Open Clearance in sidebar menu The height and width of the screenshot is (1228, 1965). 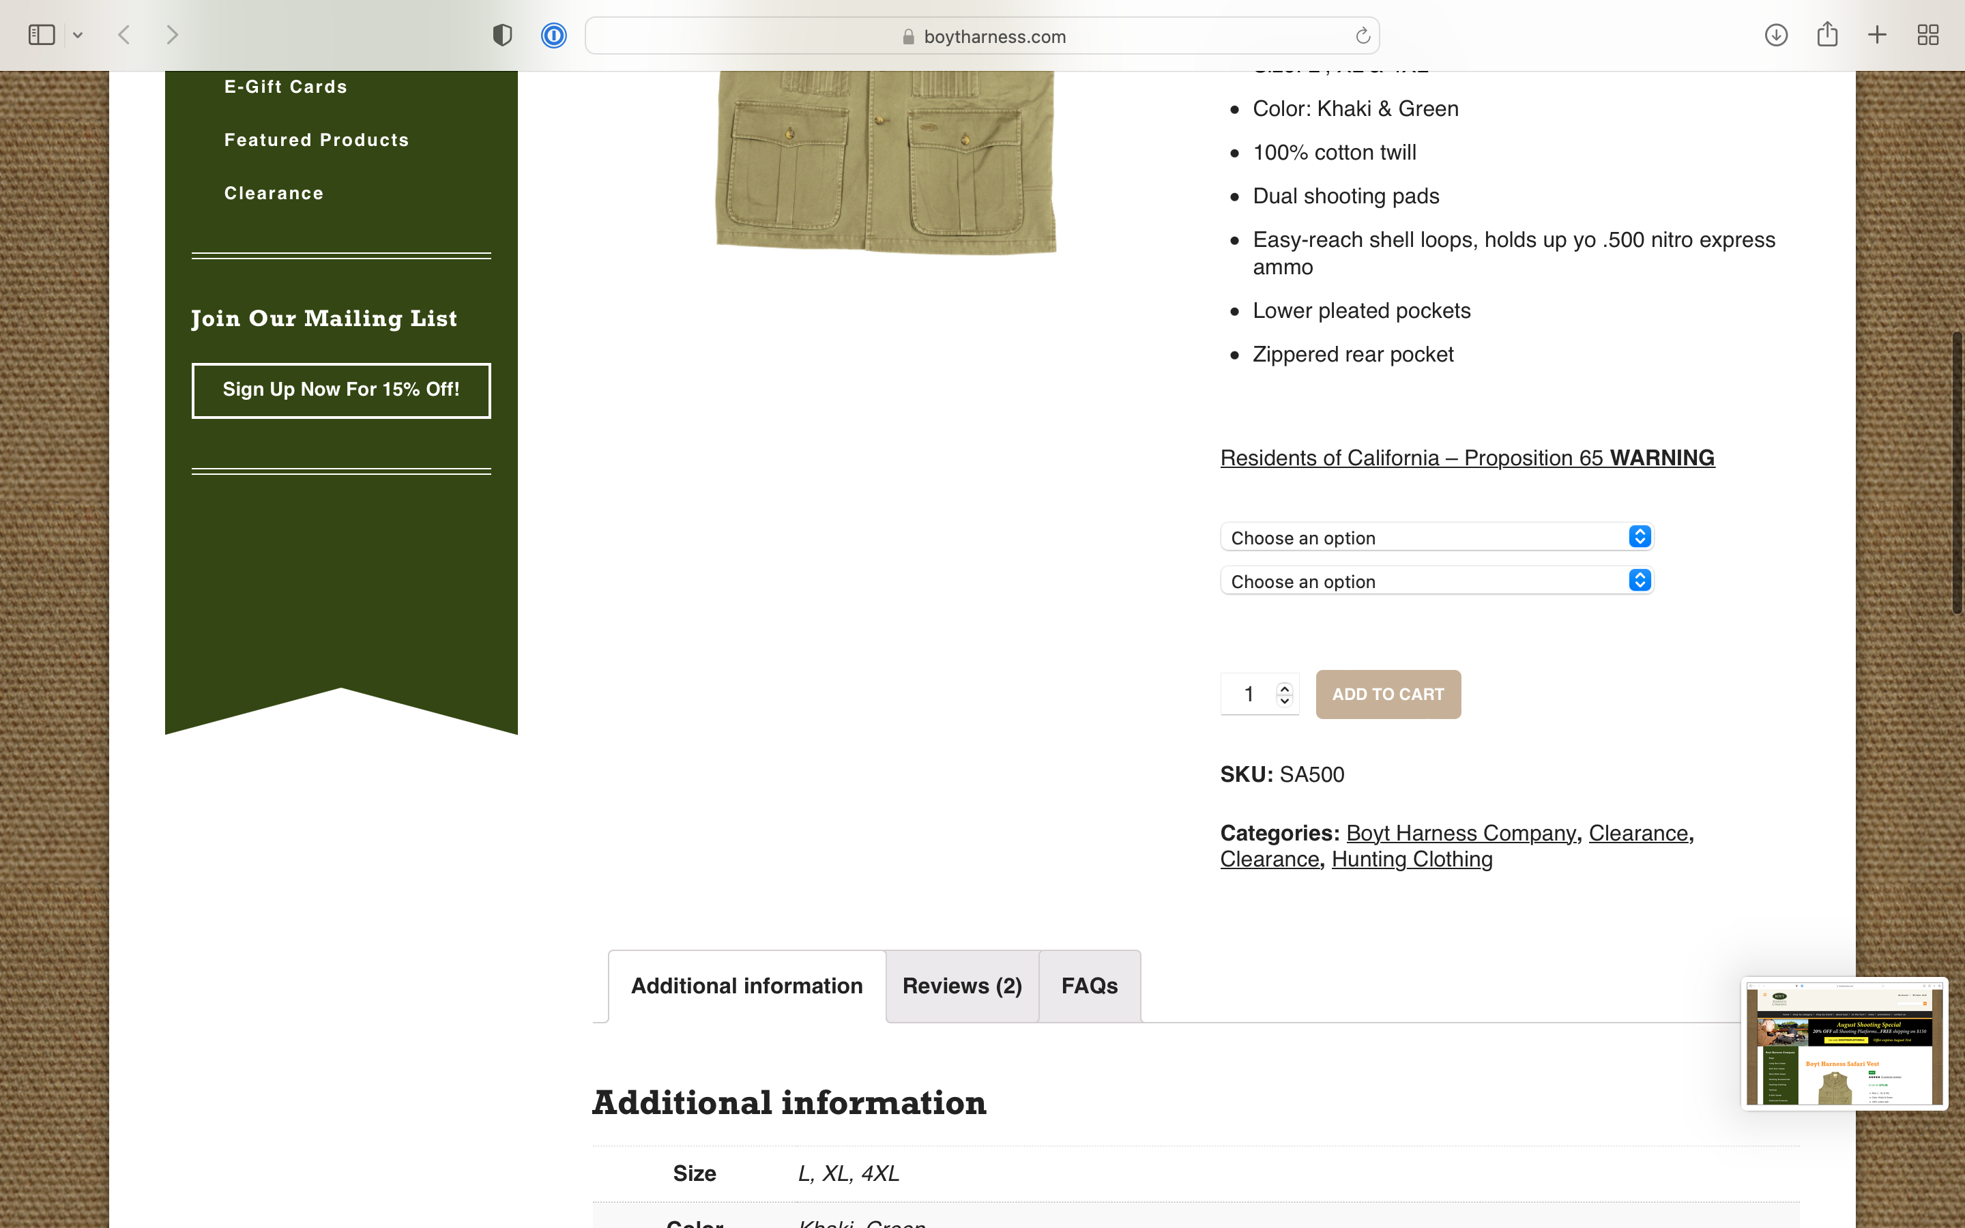(274, 193)
